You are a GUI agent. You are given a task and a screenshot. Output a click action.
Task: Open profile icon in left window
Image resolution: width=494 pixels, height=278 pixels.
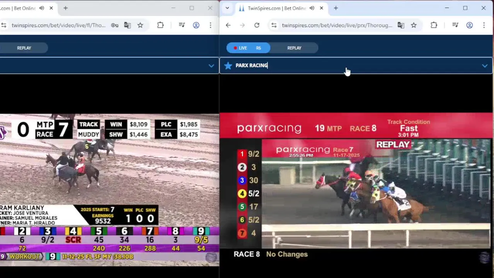point(196,25)
